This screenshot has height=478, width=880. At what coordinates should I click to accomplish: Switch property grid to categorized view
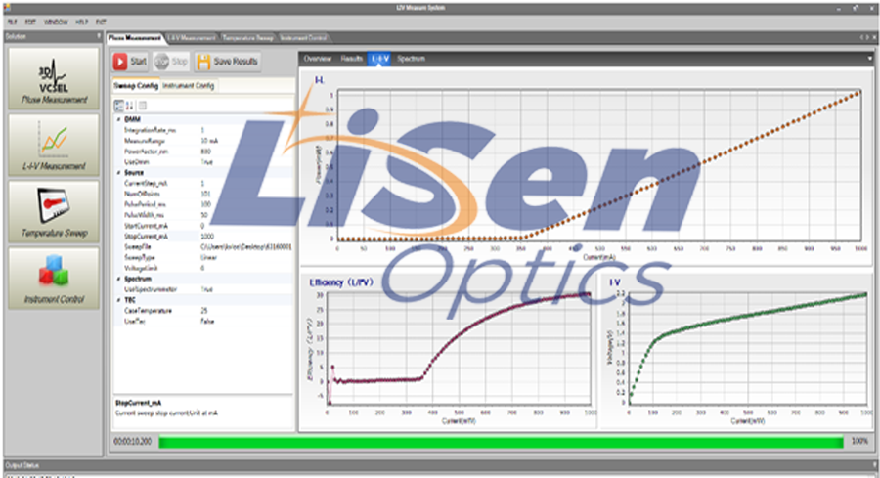pos(119,106)
